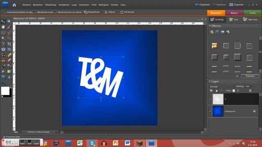Hide the T text layer
This screenshot has width=262, height=147.
pyautogui.click(x=210, y=99)
